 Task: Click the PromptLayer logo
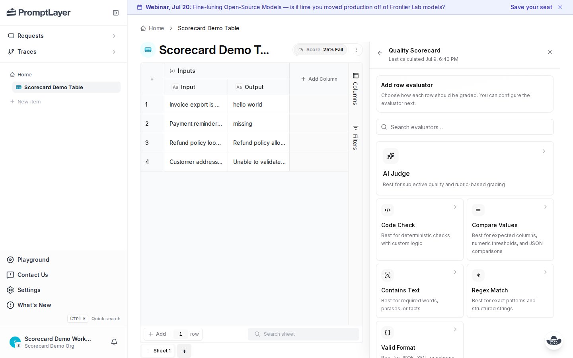click(39, 13)
